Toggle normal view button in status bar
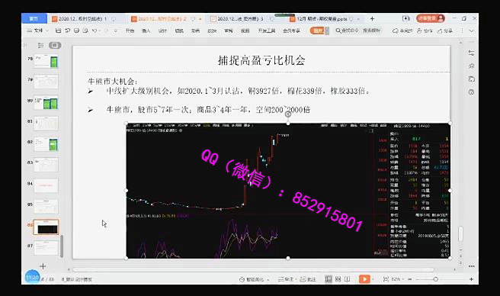 [x=328, y=279]
